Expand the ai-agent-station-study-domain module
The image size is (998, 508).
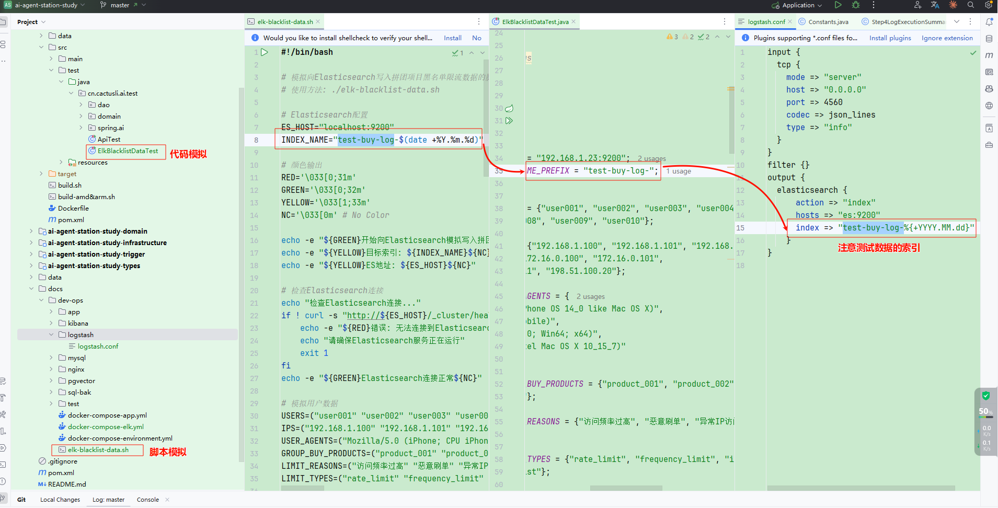[x=31, y=232]
